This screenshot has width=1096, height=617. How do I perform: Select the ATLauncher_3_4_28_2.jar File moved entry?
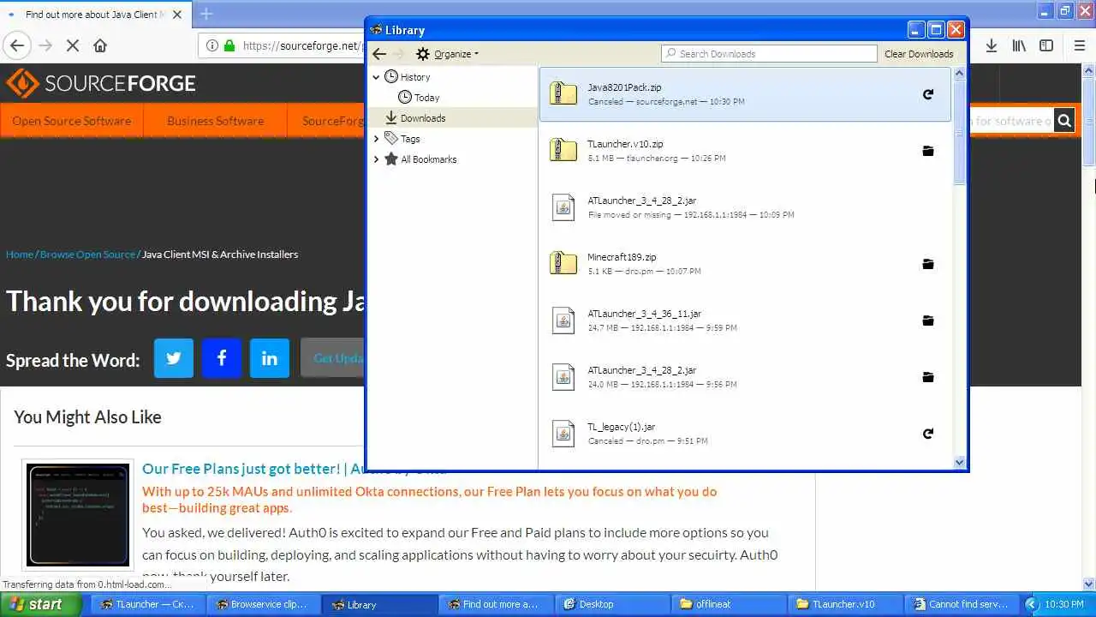tap(745, 207)
